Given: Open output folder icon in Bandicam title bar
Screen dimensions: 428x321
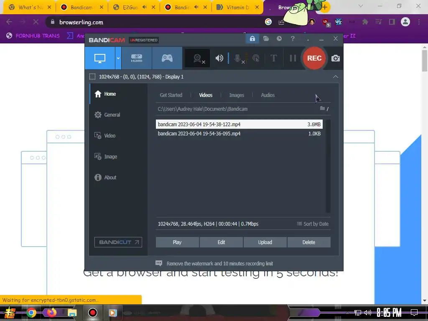Looking at the screenshot, I should click(x=266, y=39).
